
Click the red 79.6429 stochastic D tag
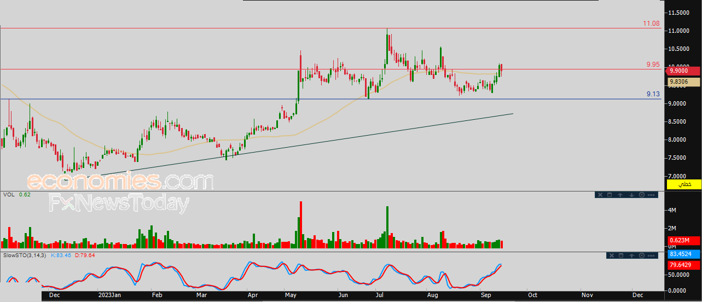pyautogui.click(x=684, y=265)
